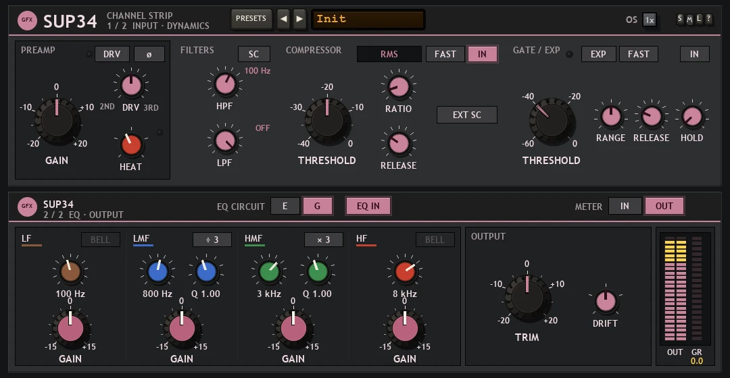730x378 pixels.
Task: Select EQ circuit G
Action: coord(318,206)
